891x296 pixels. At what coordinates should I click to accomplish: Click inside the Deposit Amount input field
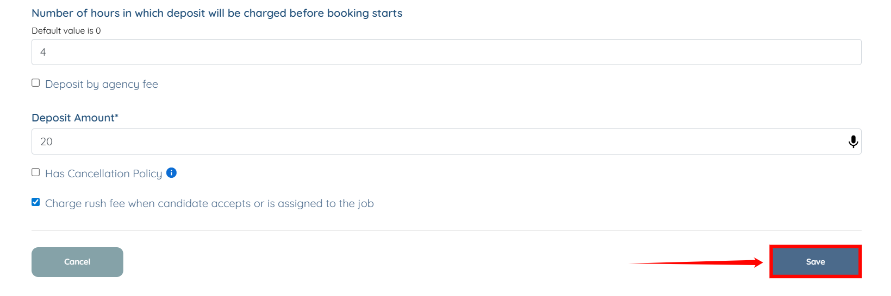435,141
